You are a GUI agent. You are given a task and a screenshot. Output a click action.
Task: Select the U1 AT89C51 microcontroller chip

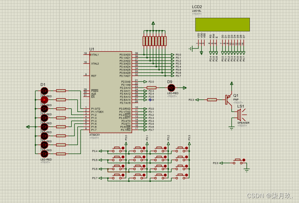tap(110, 92)
